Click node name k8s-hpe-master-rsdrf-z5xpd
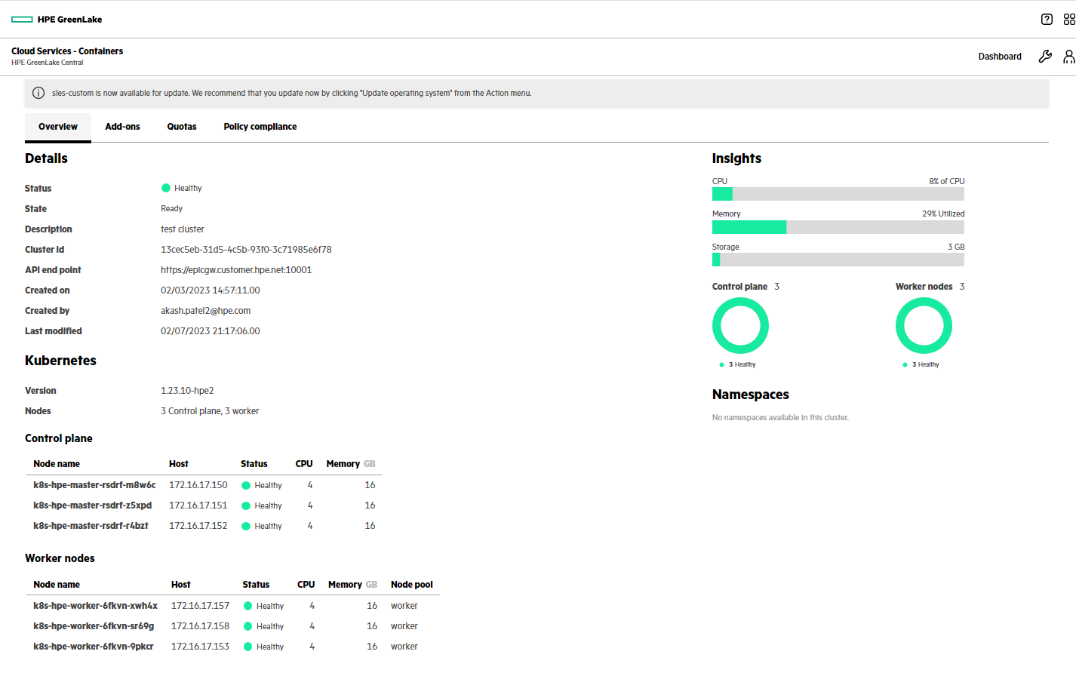Viewport: 1076px width, 676px height. [x=92, y=505]
